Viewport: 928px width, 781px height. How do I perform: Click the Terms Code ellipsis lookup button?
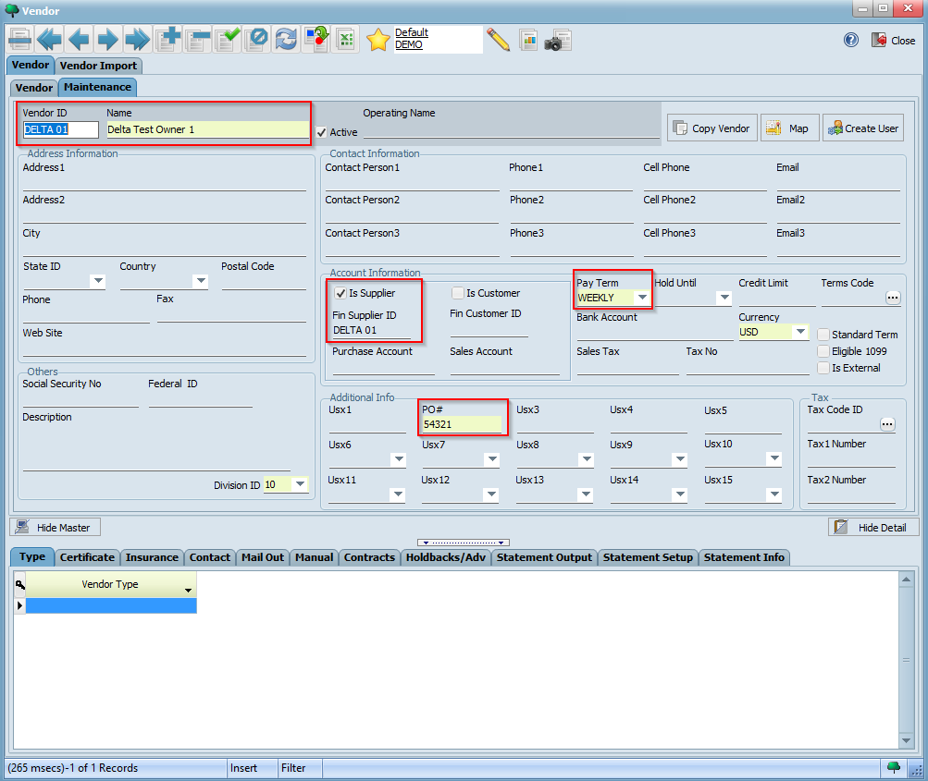click(x=893, y=298)
